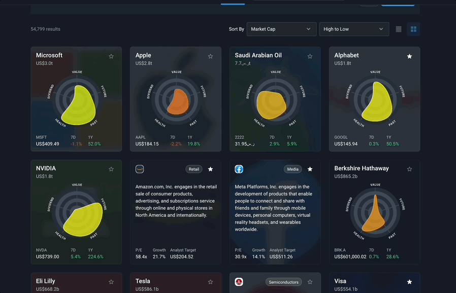Toggle star on Saudi Arabian Oil card
456x293 pixels.
[x=310, y=56]
